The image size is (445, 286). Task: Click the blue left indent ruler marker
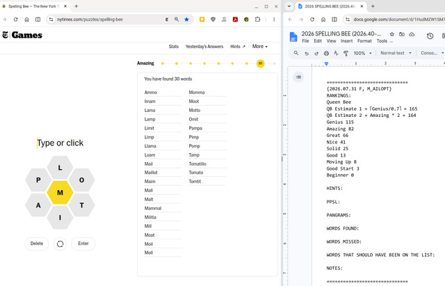pos(326,64)
